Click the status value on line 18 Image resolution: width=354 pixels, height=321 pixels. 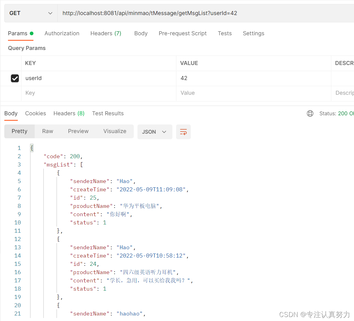coord(105,289)
